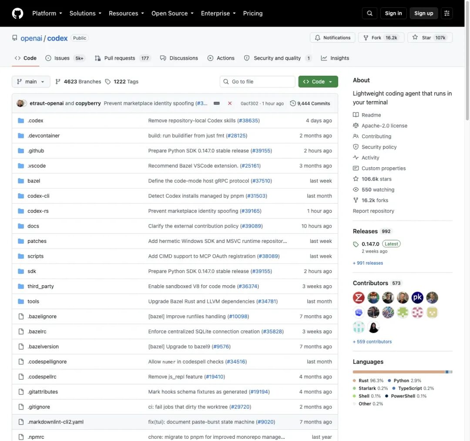Open the search magnifier in the header
Viewport: 470px width, 441px height.
(369, 13)
